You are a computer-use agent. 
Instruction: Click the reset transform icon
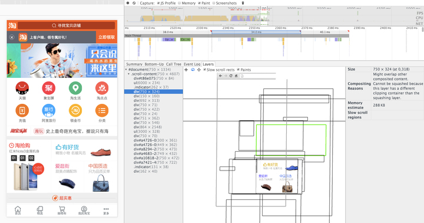(199, 70)
